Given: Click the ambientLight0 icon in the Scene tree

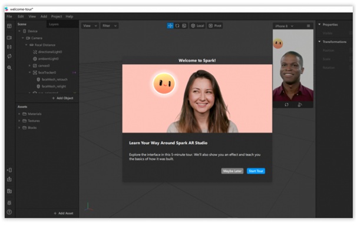Looking at the screenshot, I should pyautogui.click(x=35, y=59).
